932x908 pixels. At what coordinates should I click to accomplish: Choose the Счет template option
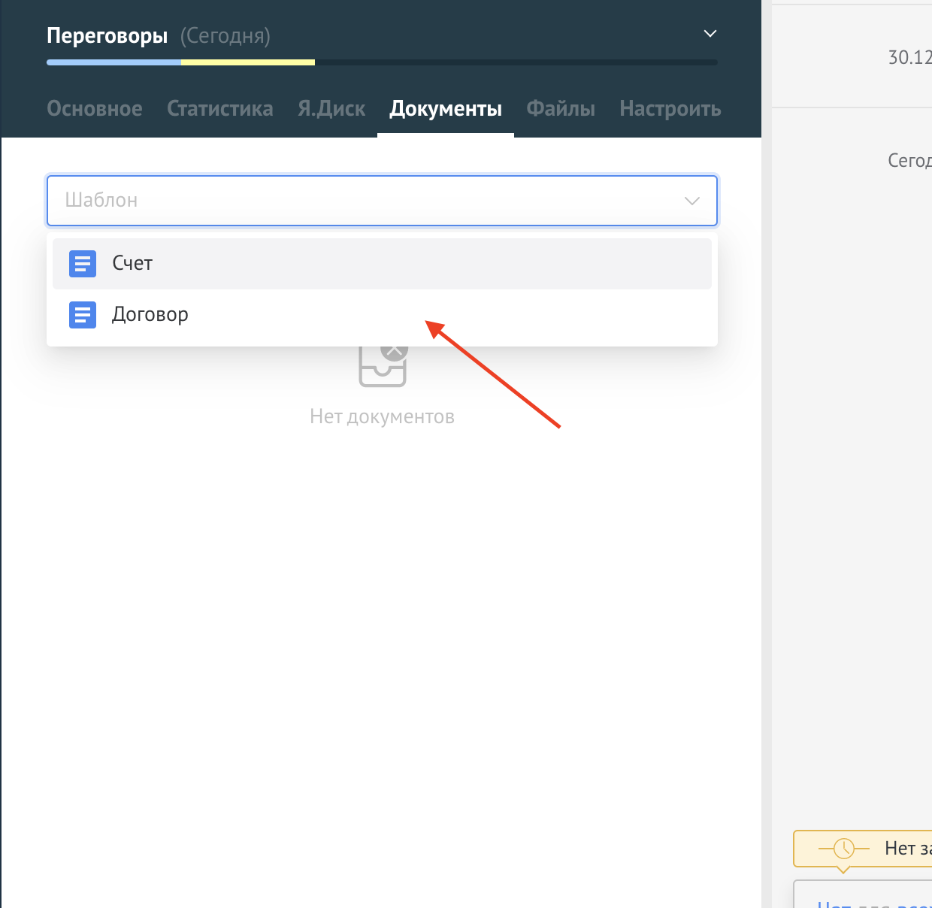[382, 264]
